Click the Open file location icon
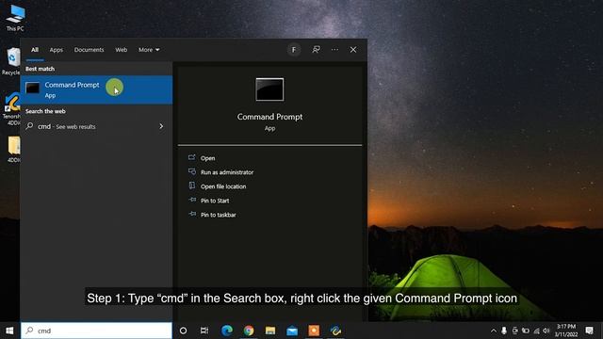 192,186
